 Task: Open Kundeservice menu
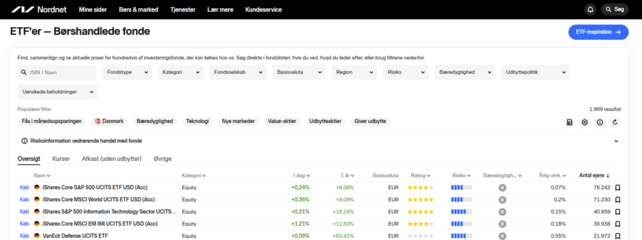click(263, 9)
